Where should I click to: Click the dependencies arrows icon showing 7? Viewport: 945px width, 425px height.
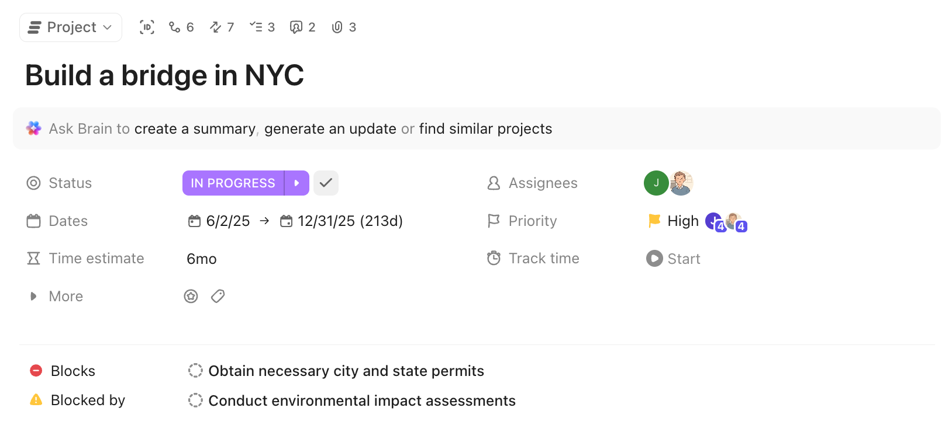point(215,27)
